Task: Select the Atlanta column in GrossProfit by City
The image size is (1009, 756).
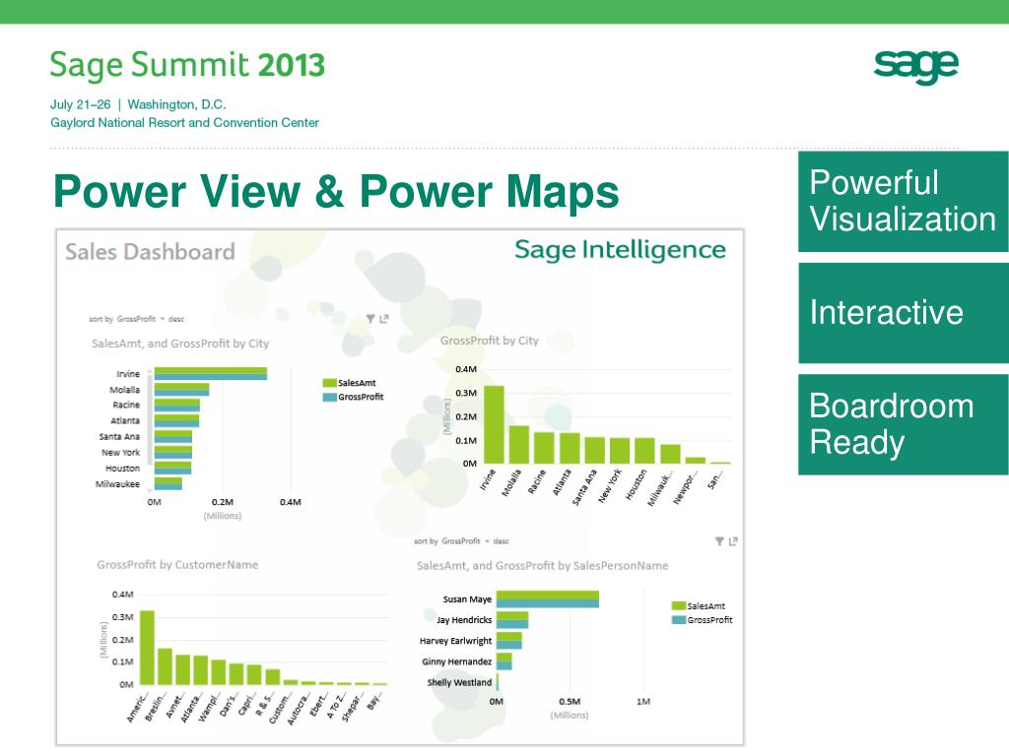Action: (570, 448)
